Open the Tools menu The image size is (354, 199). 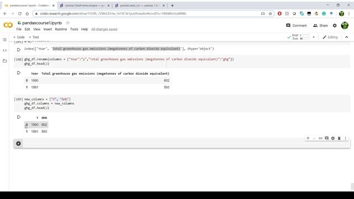(x=74, y=29)
